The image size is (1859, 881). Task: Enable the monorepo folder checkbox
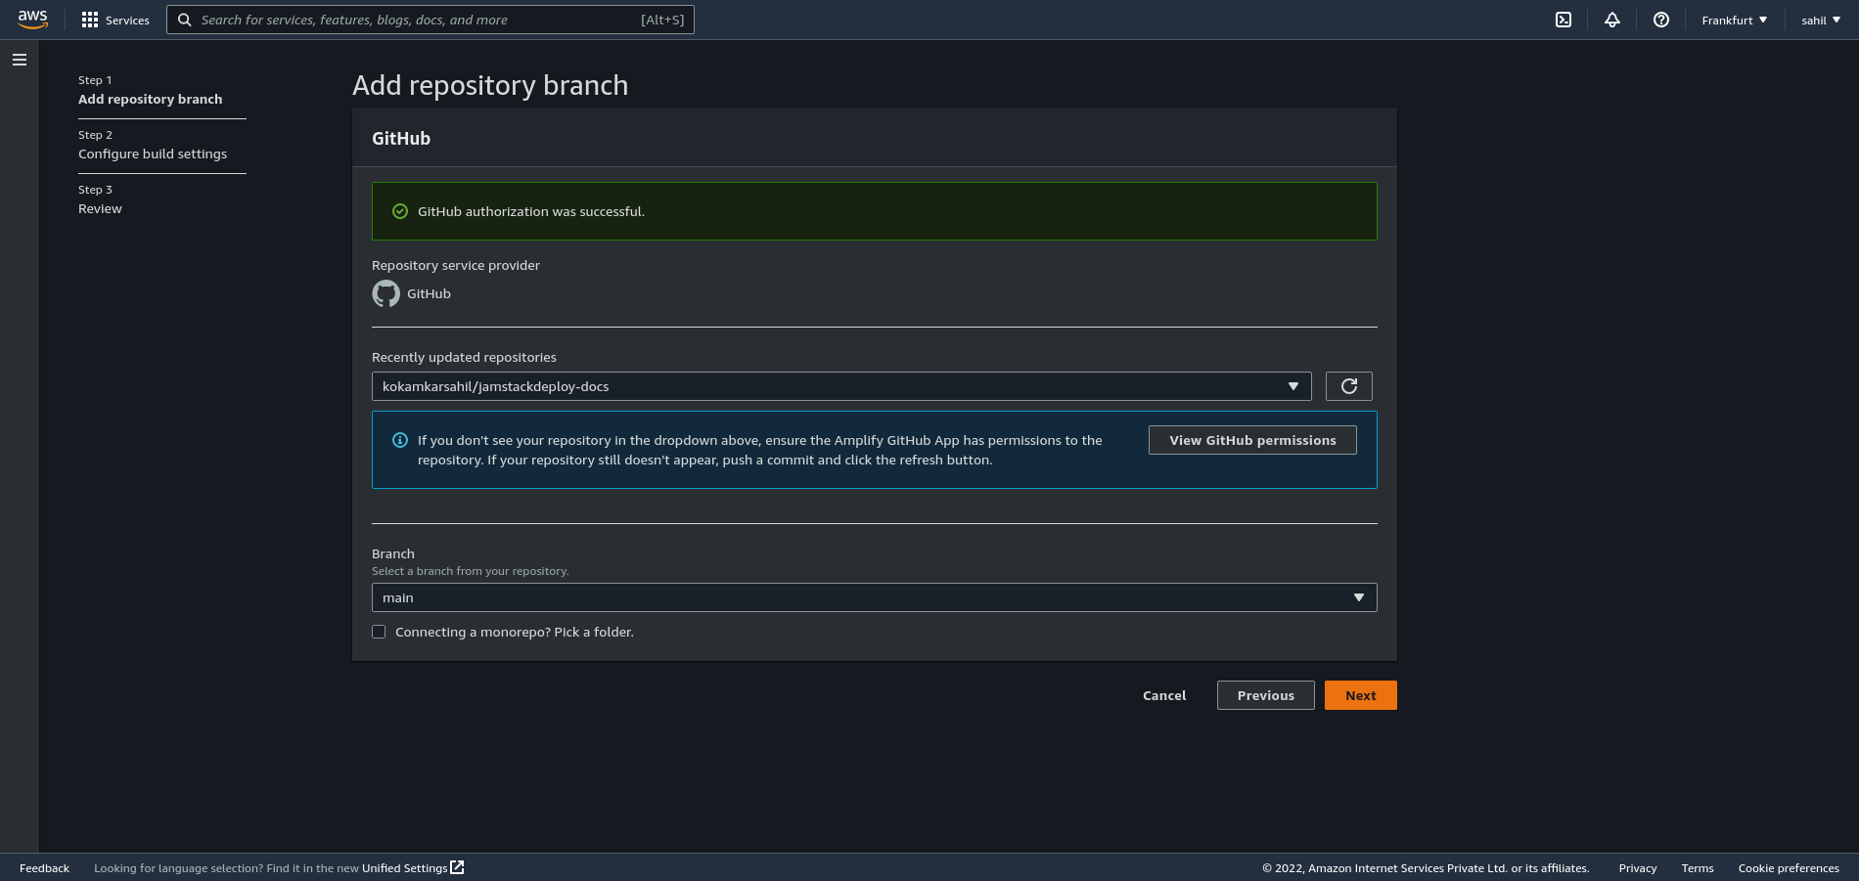(379, 632)
